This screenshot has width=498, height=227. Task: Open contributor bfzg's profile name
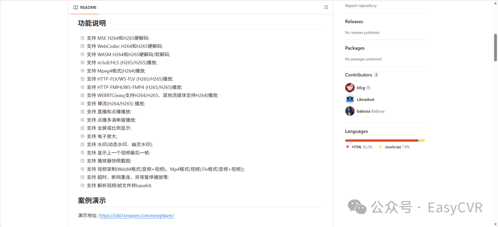click(x=361, y=88)
